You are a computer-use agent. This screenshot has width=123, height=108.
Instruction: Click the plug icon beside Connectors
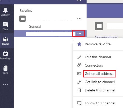tap(79, 65)
